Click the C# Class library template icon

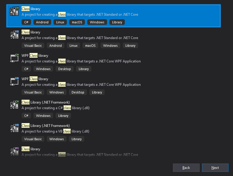tap(14, 11)
